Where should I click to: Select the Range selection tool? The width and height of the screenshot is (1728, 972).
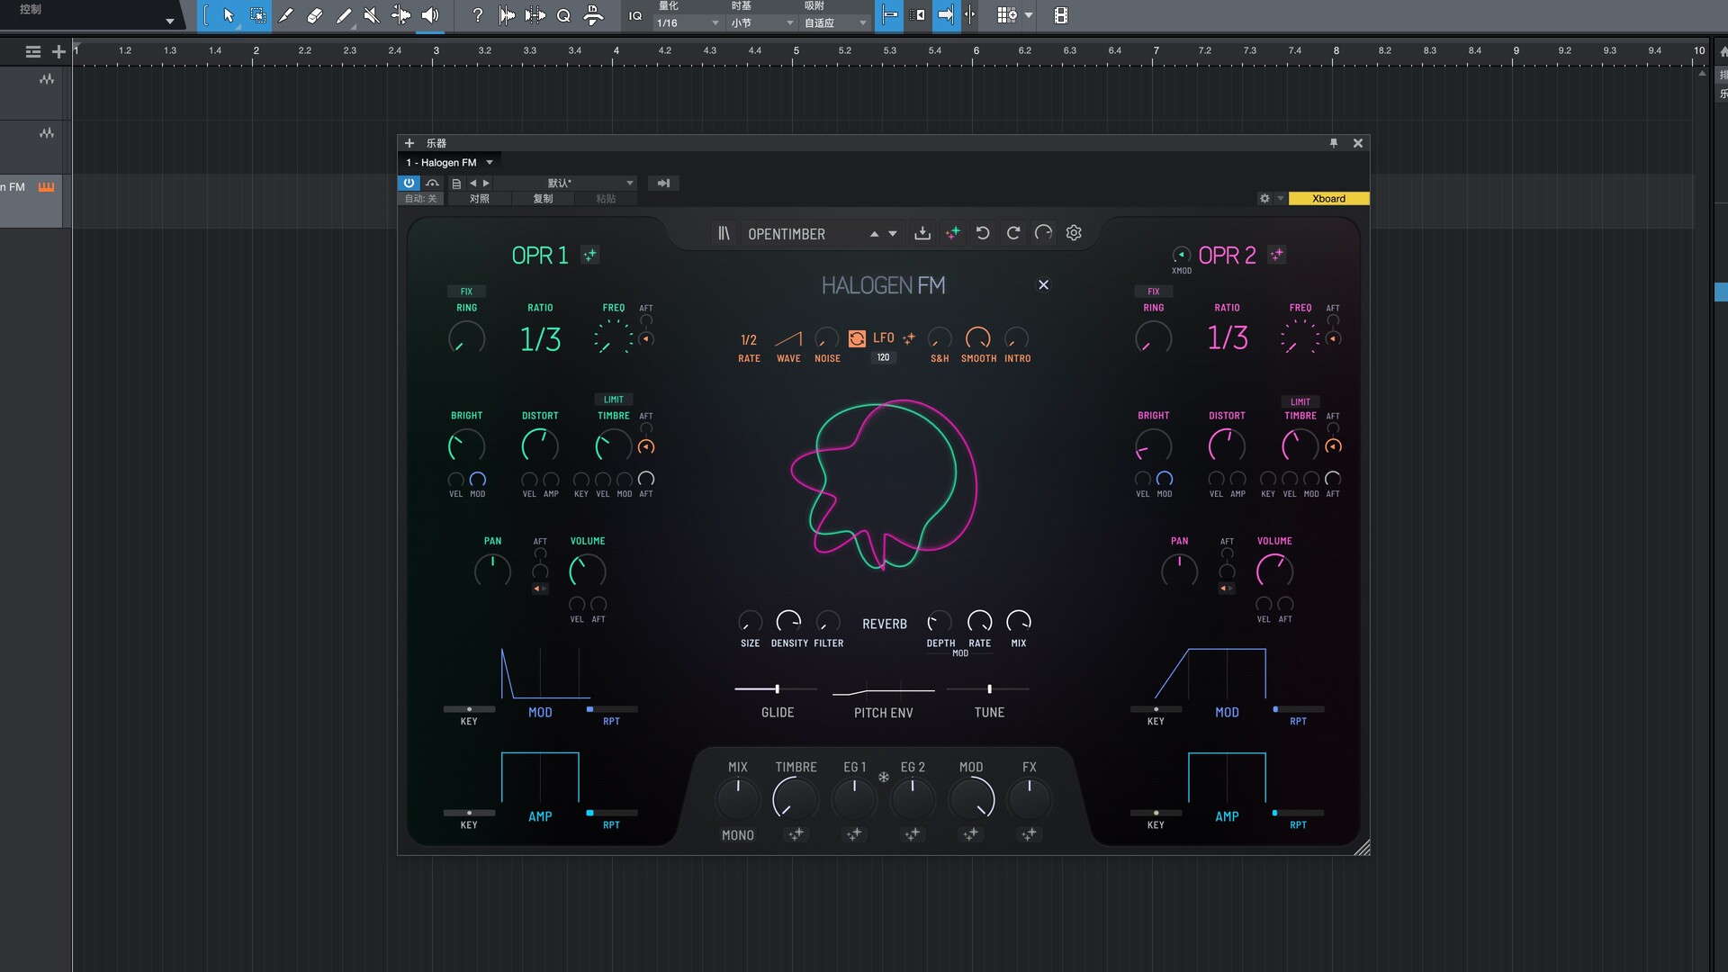(257, 15)
